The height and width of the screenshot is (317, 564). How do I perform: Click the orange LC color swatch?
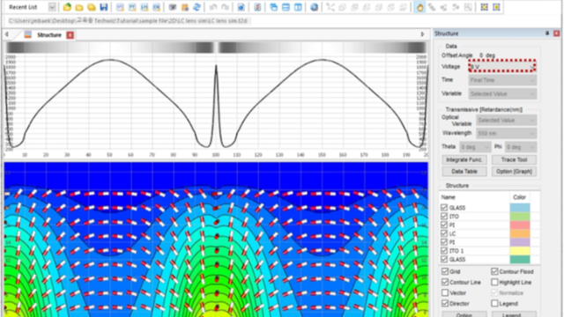(x=520, y=233)
